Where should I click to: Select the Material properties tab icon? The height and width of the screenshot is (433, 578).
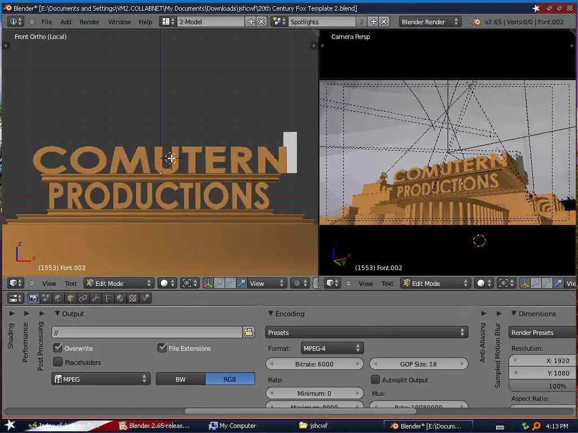click(x=120, y=298)
